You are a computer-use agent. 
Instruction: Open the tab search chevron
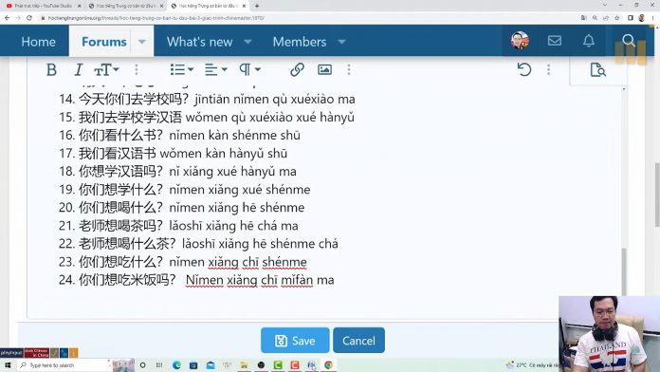(605, 5)
